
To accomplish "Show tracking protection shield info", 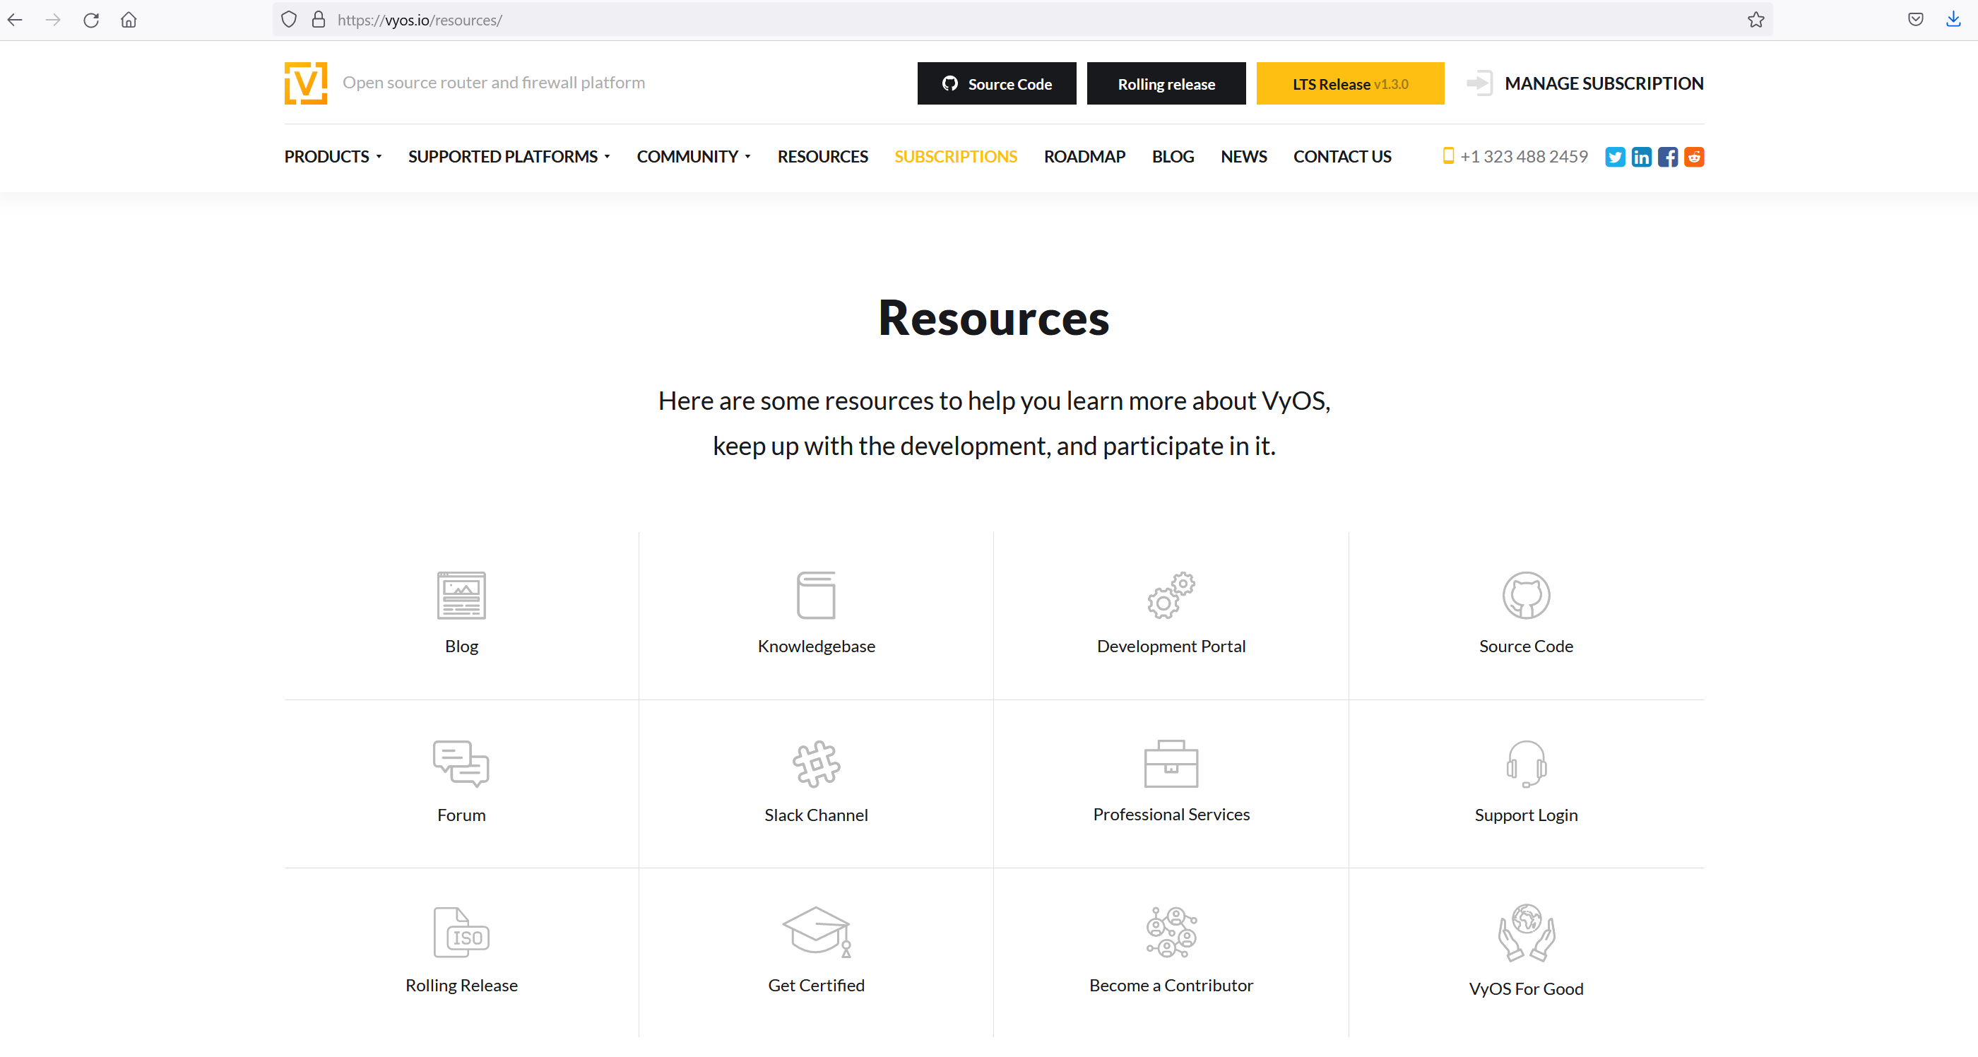I will coord(289,20).
